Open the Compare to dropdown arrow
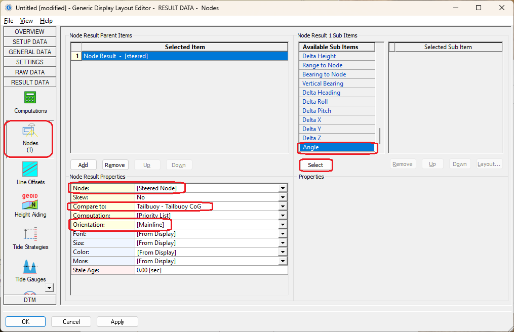 283,206
